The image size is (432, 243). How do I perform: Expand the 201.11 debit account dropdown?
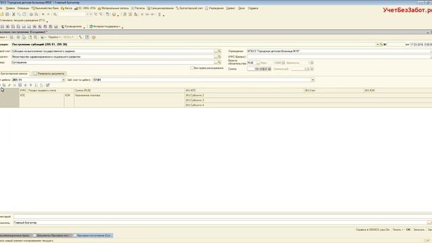[63, 80]
